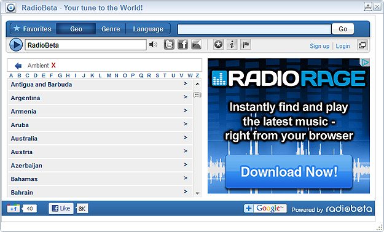Click the back arrow icon

tap(18, 66)
